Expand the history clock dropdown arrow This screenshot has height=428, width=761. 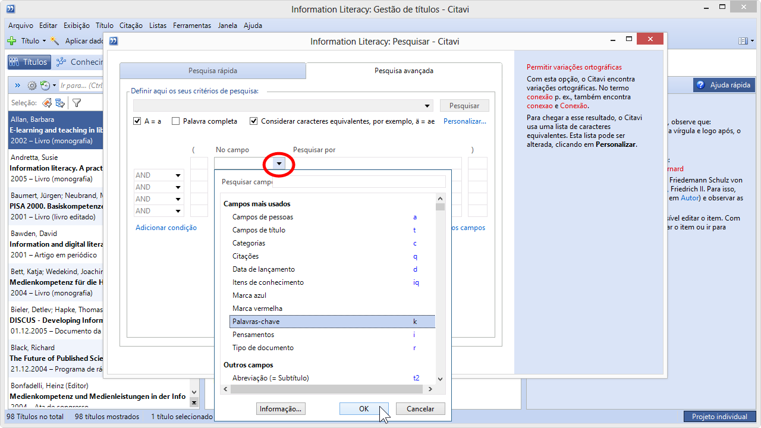click(54, 86)
